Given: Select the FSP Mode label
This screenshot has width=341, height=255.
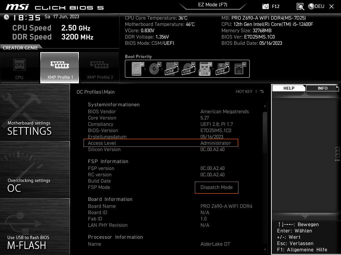Looking at the screenshot, I should point(99,187).
